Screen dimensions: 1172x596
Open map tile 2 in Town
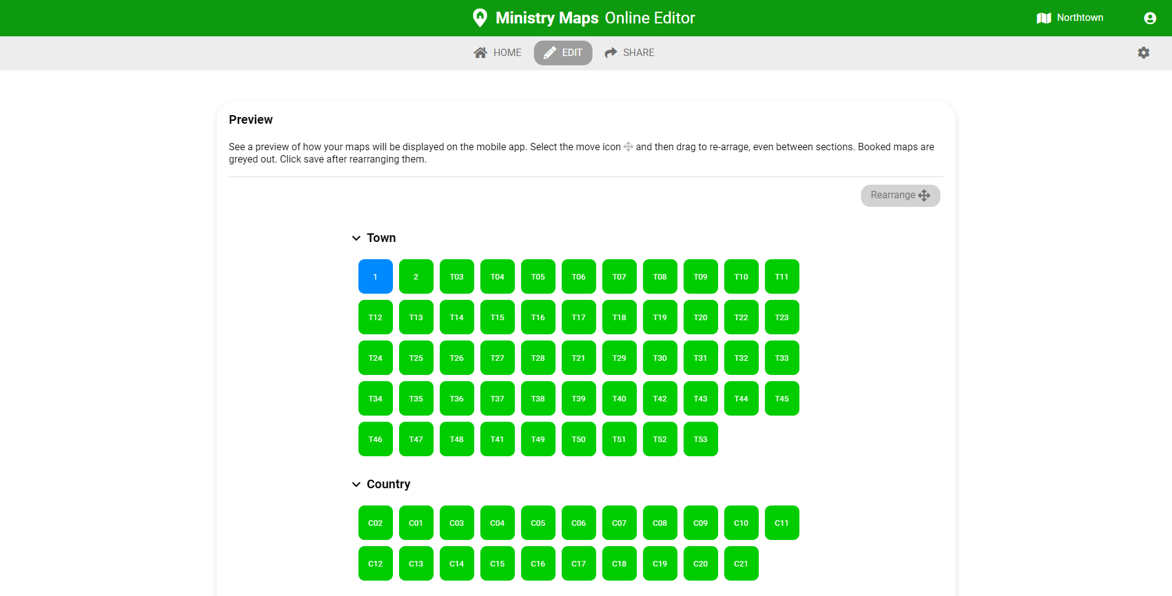tap(416, 276)
